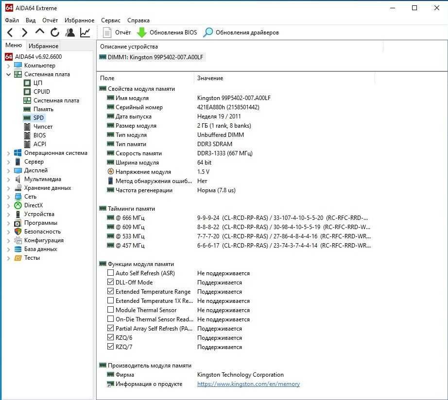Expand the Операционная система node
The image size is (448, 400).
coord(8,153)
